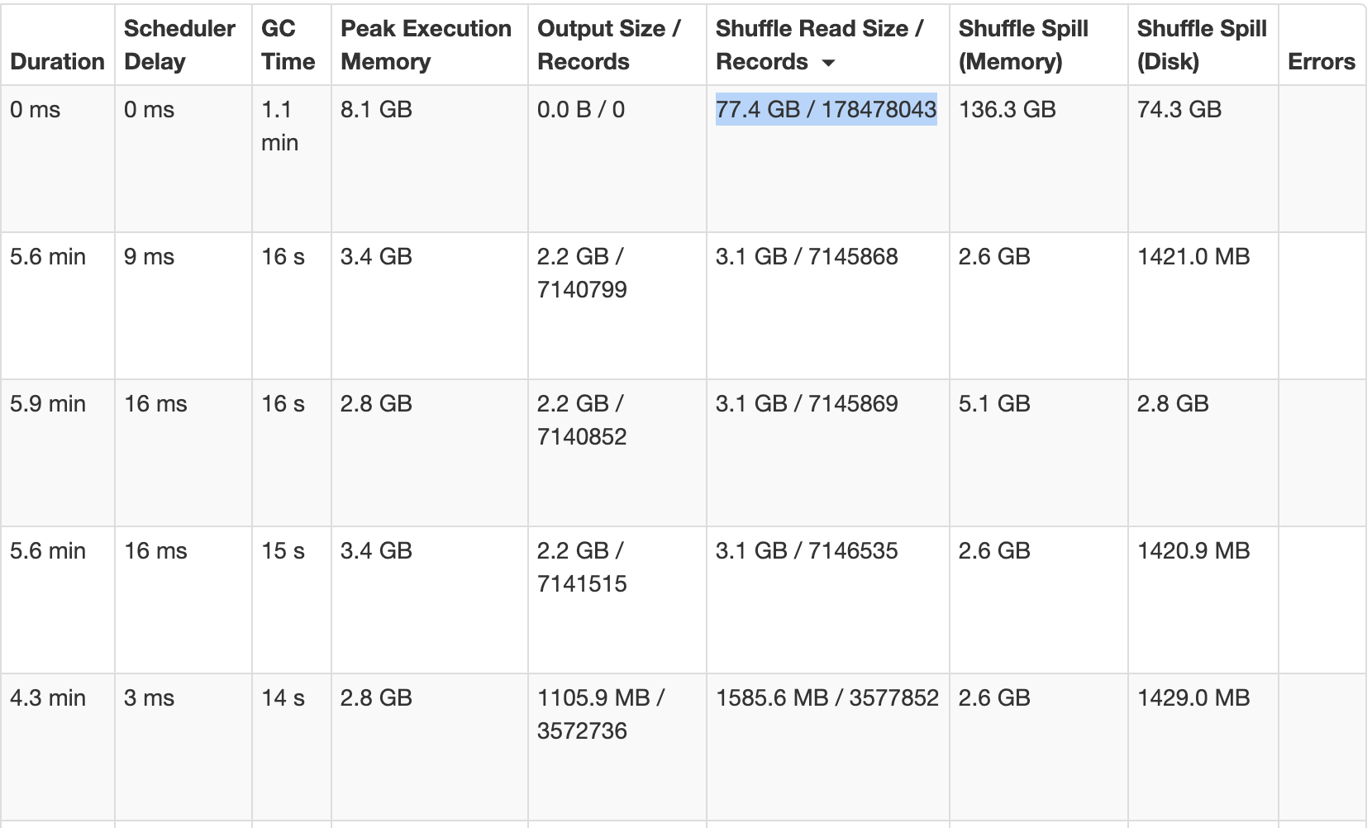Click the 1420.9 MB shuffle spill disk cell
The width and height of the screenshot is (1372, 828).
[1193, 550]
